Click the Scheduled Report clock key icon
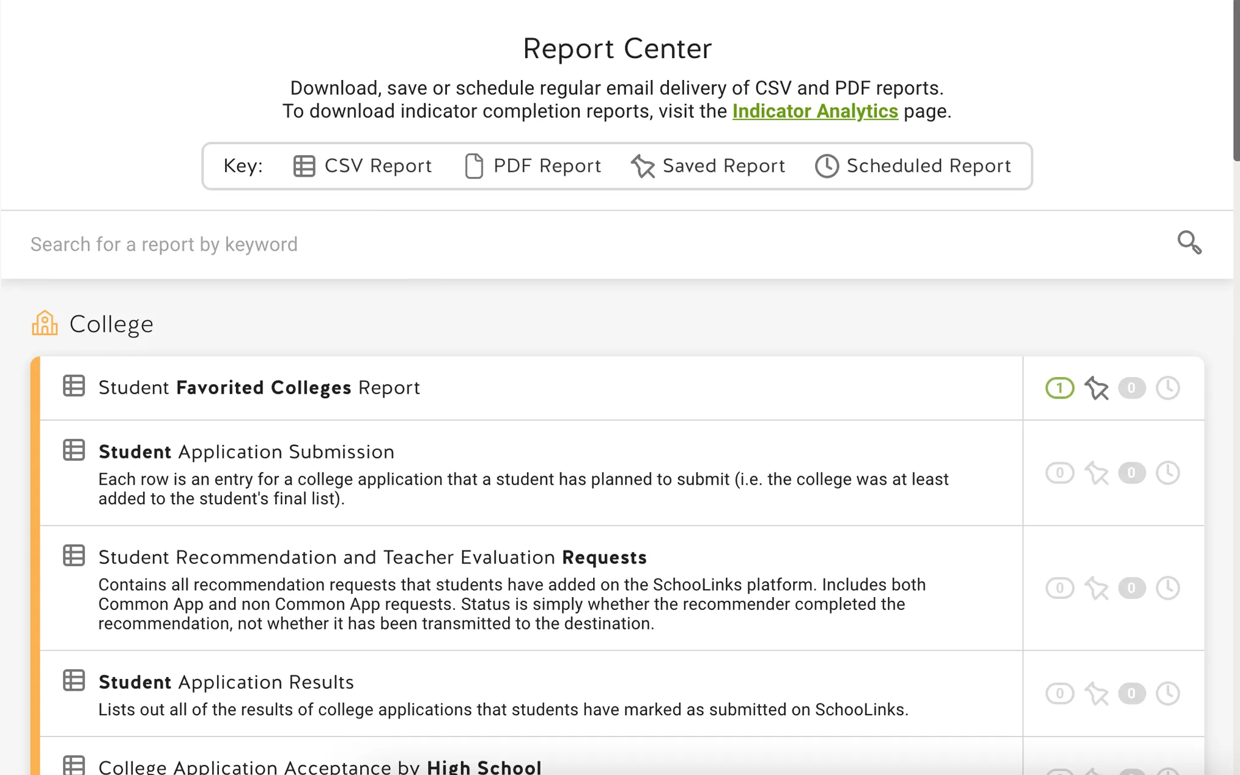 click(827, 166)
